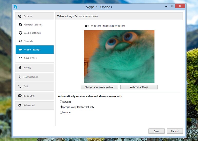Cancel the options dialog
The width and height of the screenshot is (198, 141).
pos(175,131)
